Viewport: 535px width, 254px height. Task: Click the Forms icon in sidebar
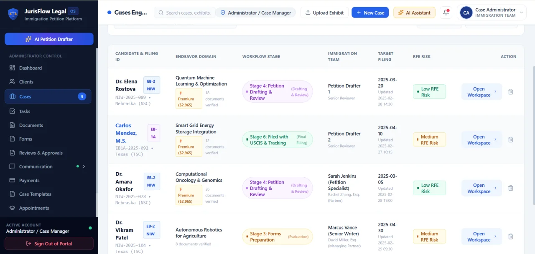click(x=12, y=139)
